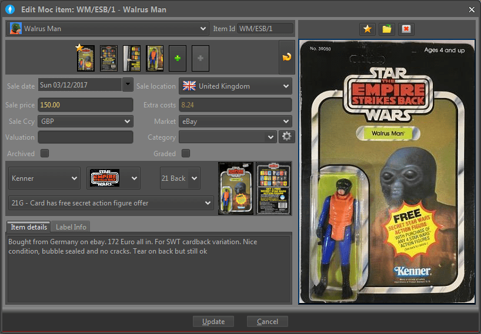The image size is (481, 334).
Task: Click the Valuation input field
Action: coord(85,137)
